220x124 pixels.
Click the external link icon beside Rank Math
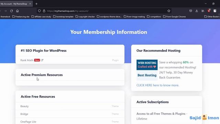[x=42, y=60]
